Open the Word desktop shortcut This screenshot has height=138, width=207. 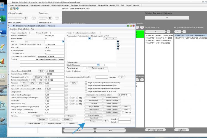coord(2,33)
